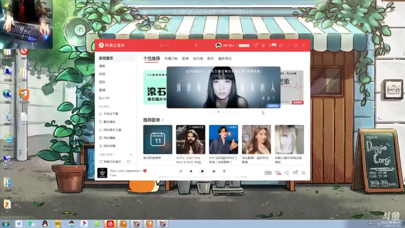Open the listen-together people icon

click(295, 173)
